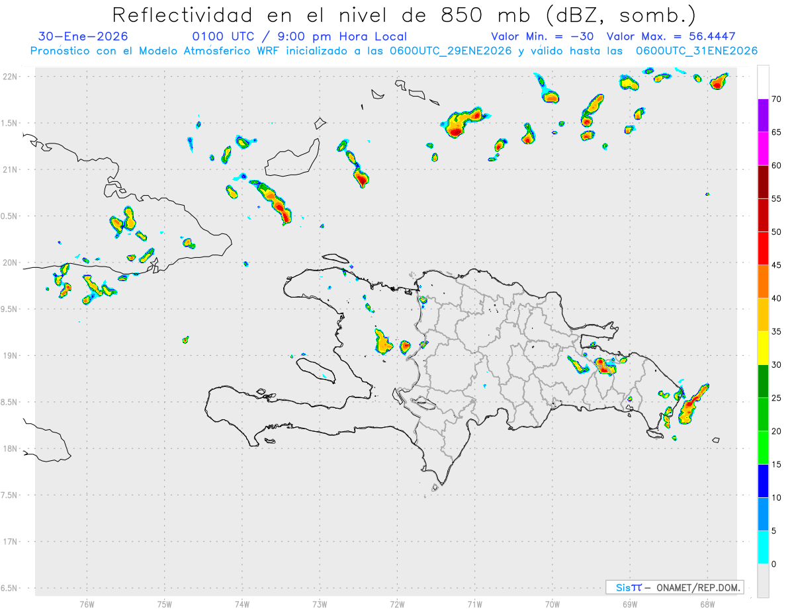Screen dimensions: 794x613
Task: Click the yellow 30-35 dBZ color segment
Action: (x=763, y=348)
